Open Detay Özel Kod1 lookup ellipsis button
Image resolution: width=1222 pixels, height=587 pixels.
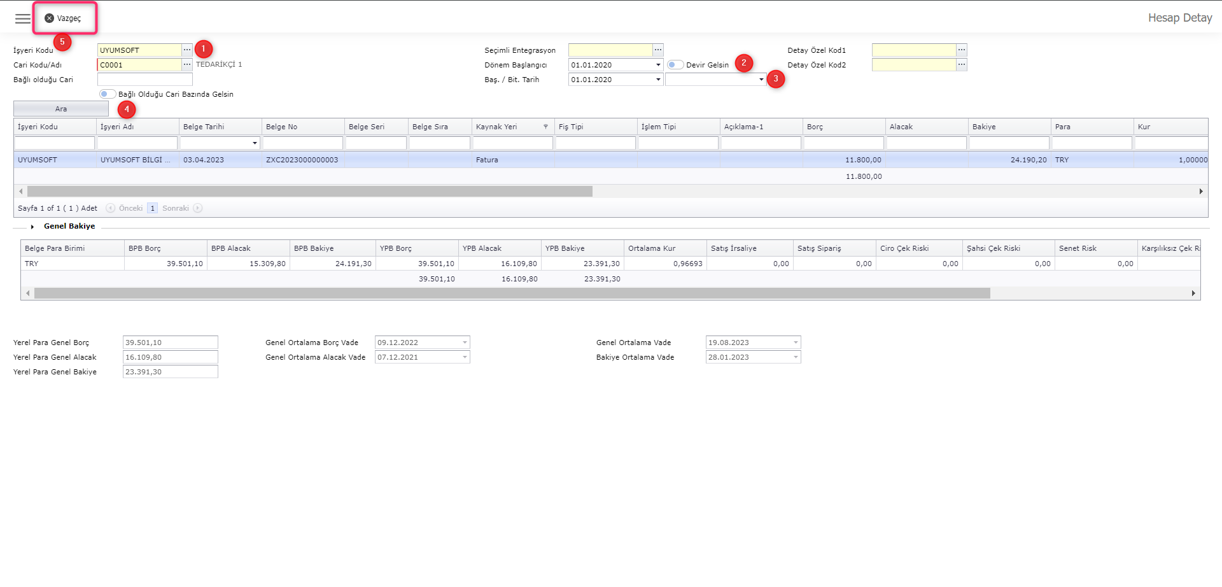962,50
